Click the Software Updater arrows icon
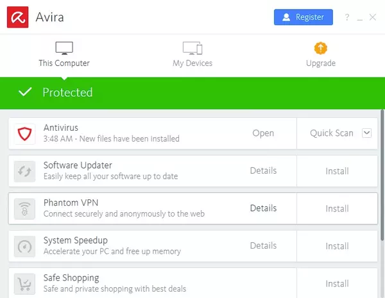The width and height of the screenshot is (385, 298). click(25, 171)
